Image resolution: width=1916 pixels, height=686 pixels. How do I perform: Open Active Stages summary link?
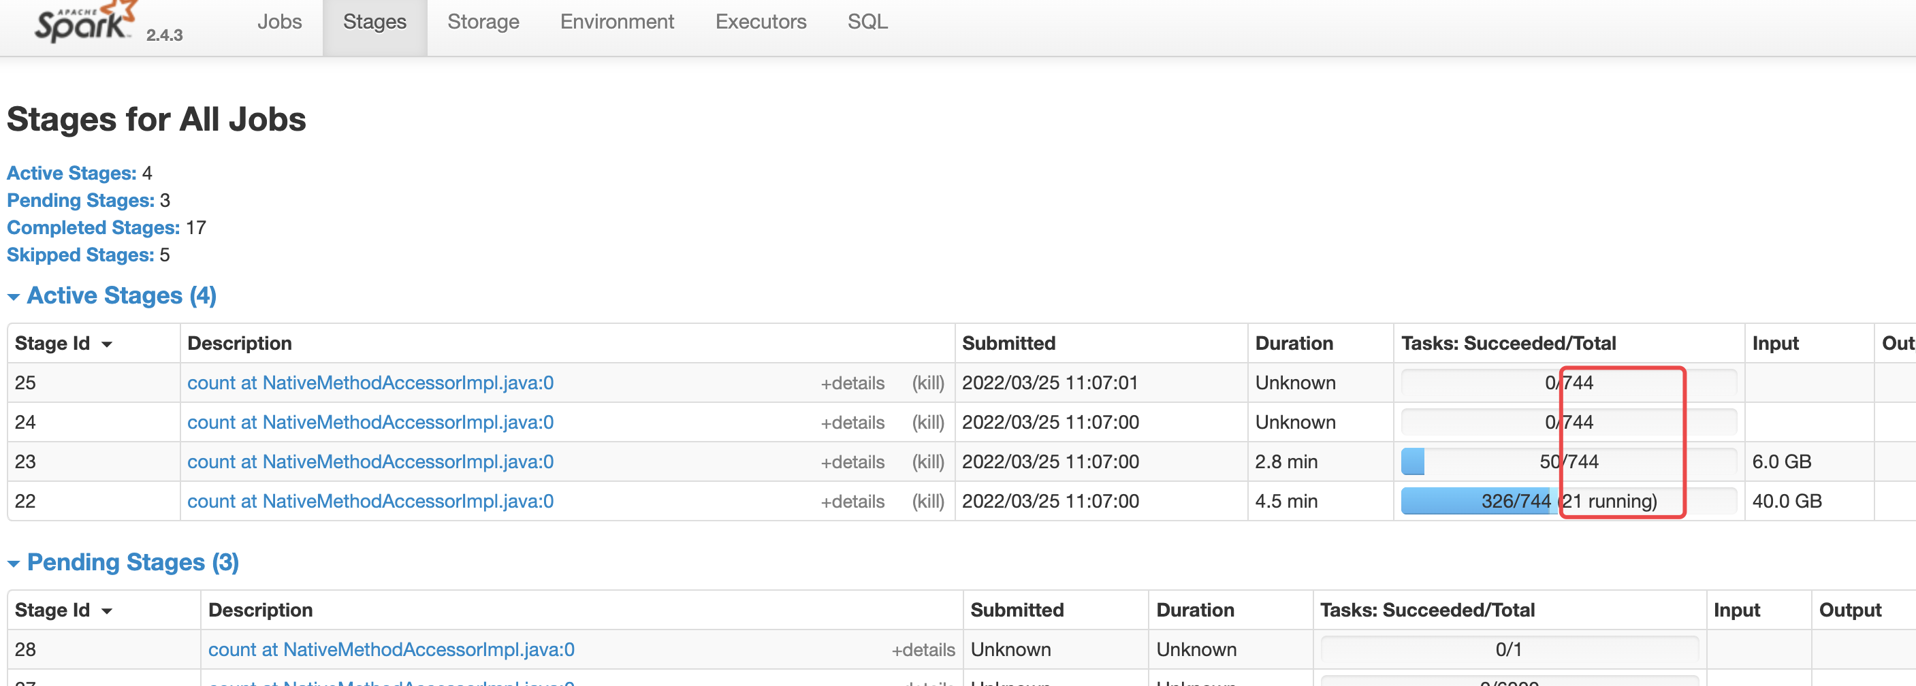(71, 172)
